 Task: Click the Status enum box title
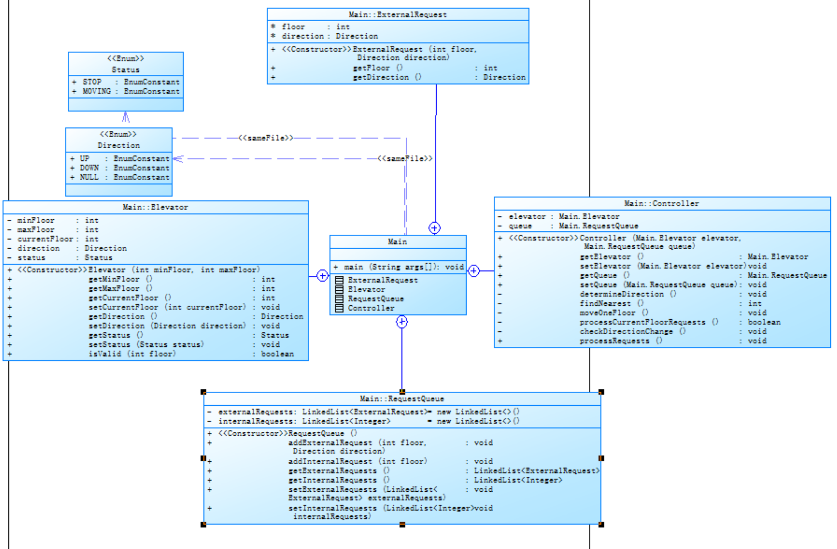125,69
